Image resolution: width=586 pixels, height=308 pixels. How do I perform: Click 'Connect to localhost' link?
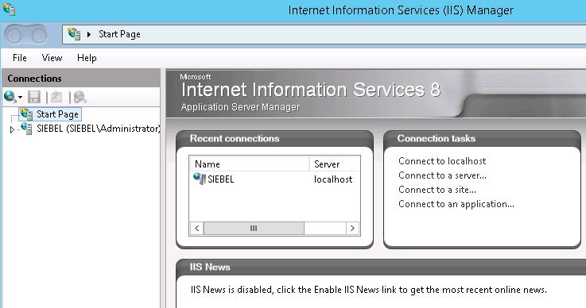pos(442,161)
